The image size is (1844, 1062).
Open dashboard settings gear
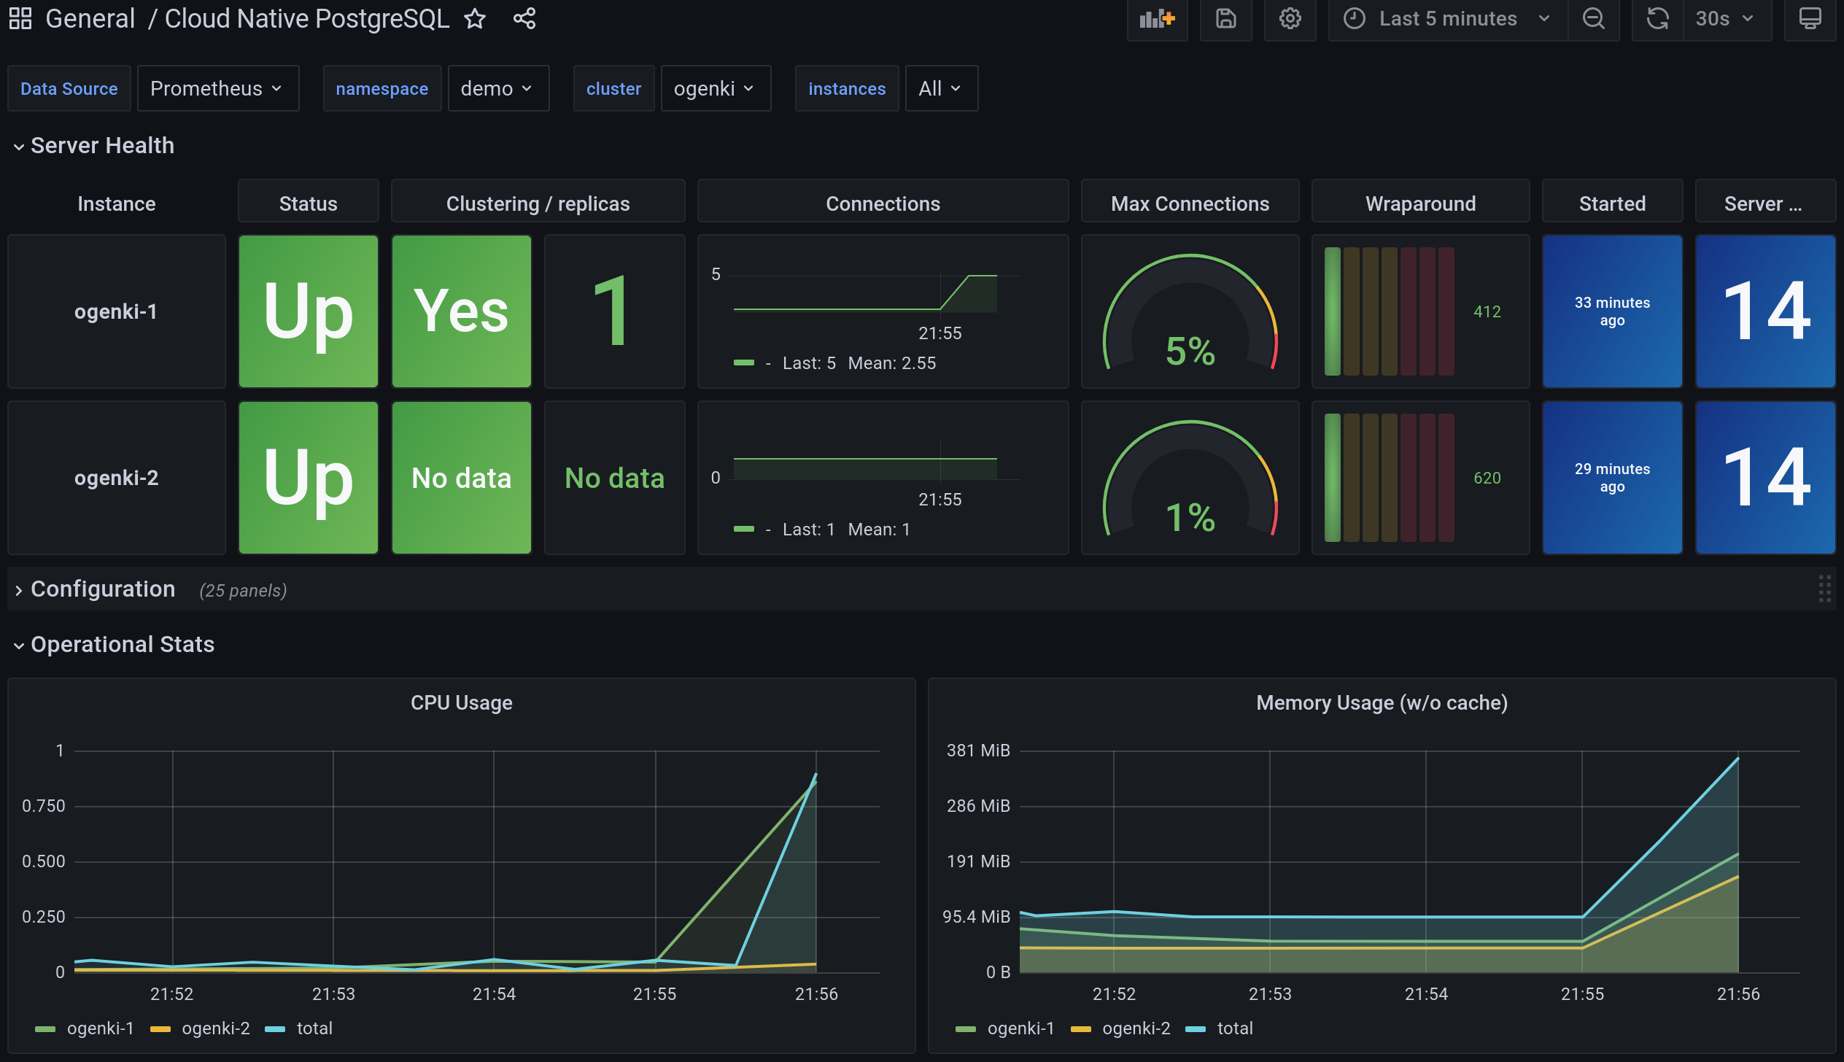coord(1290,19)
